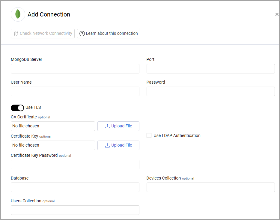Click the Users Collection input box
Screen dimensions: 280x220
pyautogui.click(x=75, y=210)
